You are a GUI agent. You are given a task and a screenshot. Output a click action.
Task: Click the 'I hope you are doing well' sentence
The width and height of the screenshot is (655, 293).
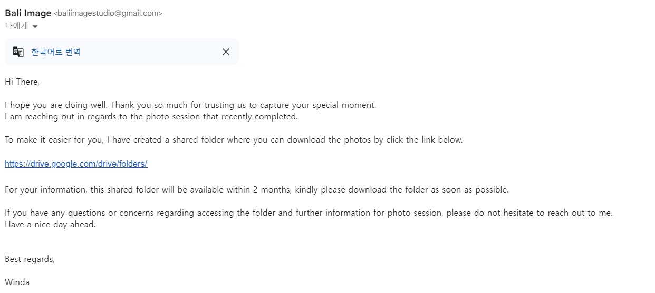point(190,105)
